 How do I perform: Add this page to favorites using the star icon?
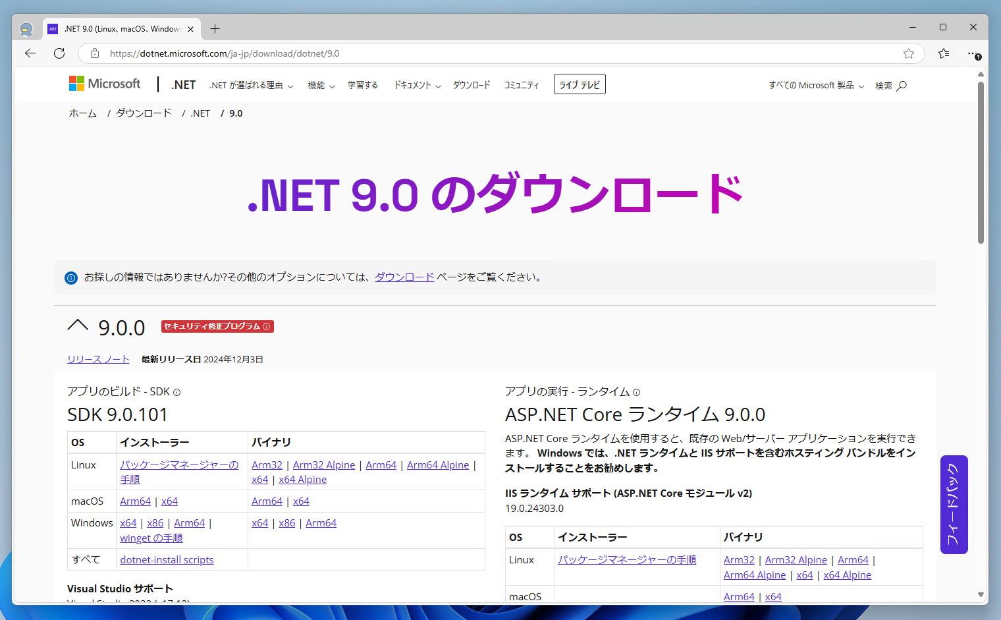909,53
